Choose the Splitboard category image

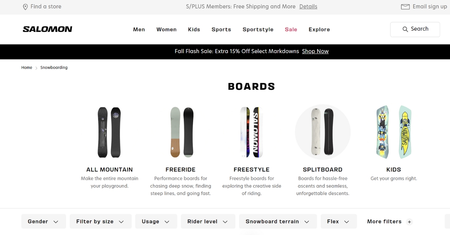click(x=322, y=132)
